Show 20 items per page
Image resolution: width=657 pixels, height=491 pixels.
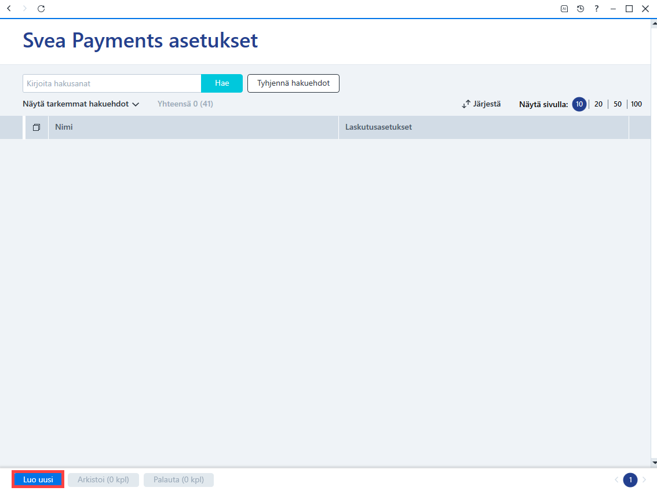[598, 104]
